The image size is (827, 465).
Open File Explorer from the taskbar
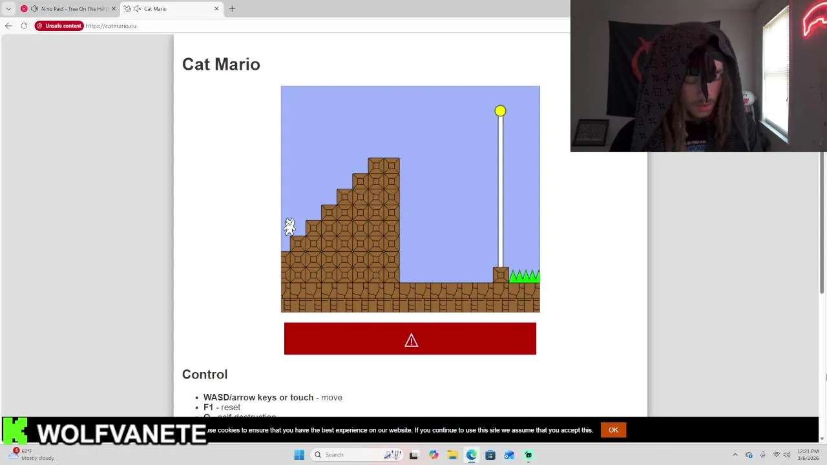pyautogui.click(x=452, y=455)
